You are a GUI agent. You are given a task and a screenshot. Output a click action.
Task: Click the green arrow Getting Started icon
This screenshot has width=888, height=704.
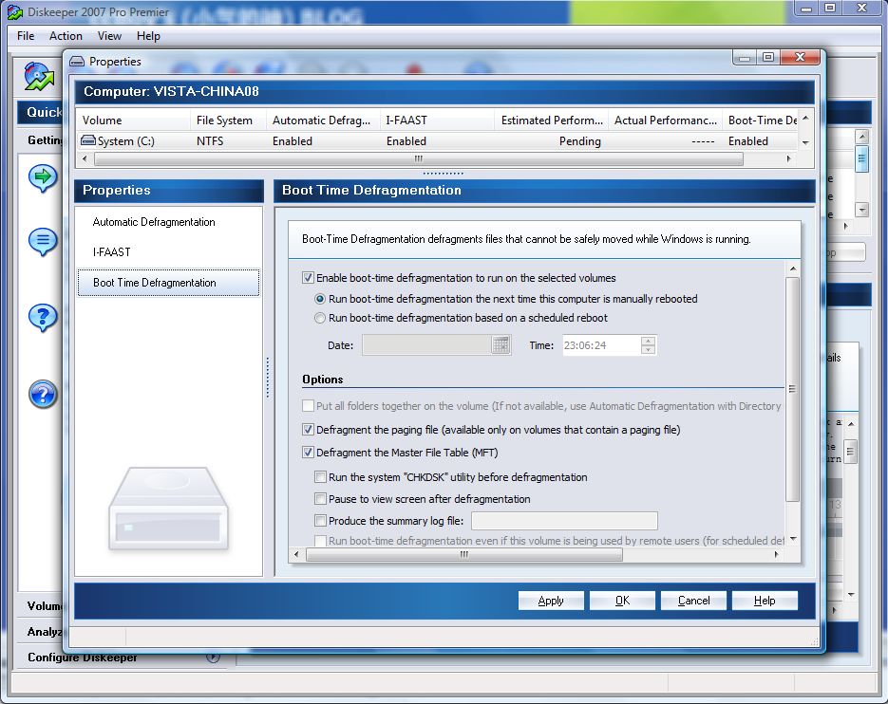[x=43, y=177]
